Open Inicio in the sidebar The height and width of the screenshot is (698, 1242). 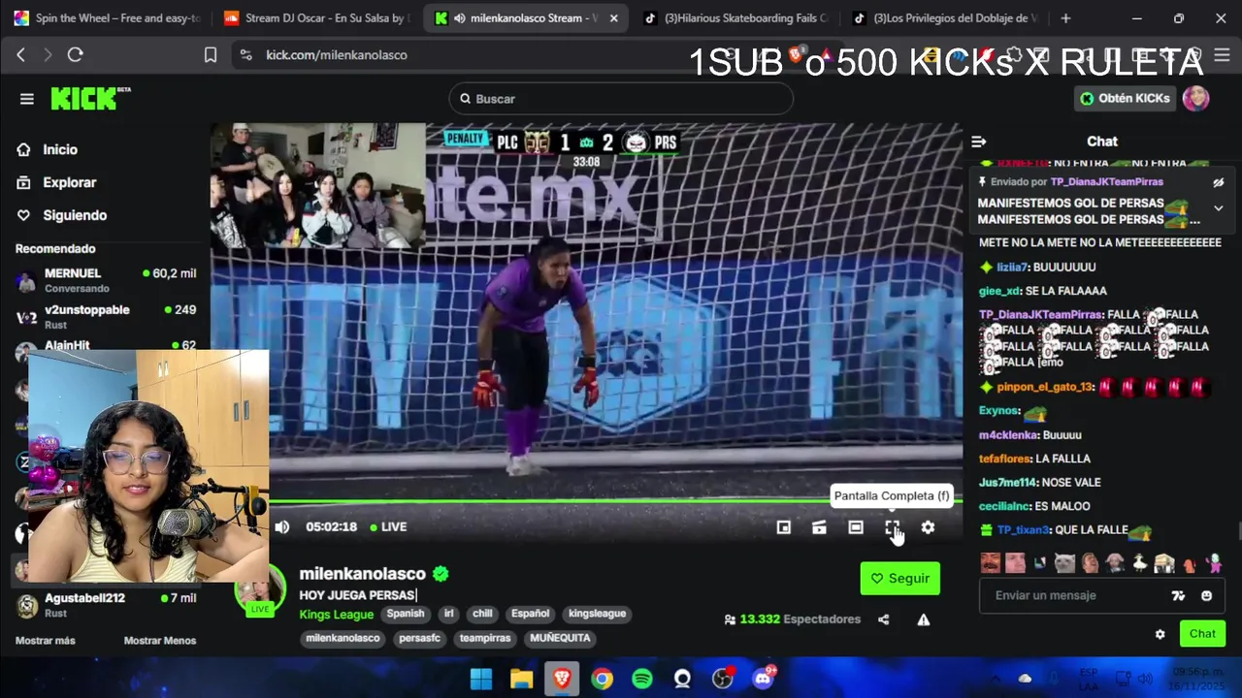pos(60,149)
